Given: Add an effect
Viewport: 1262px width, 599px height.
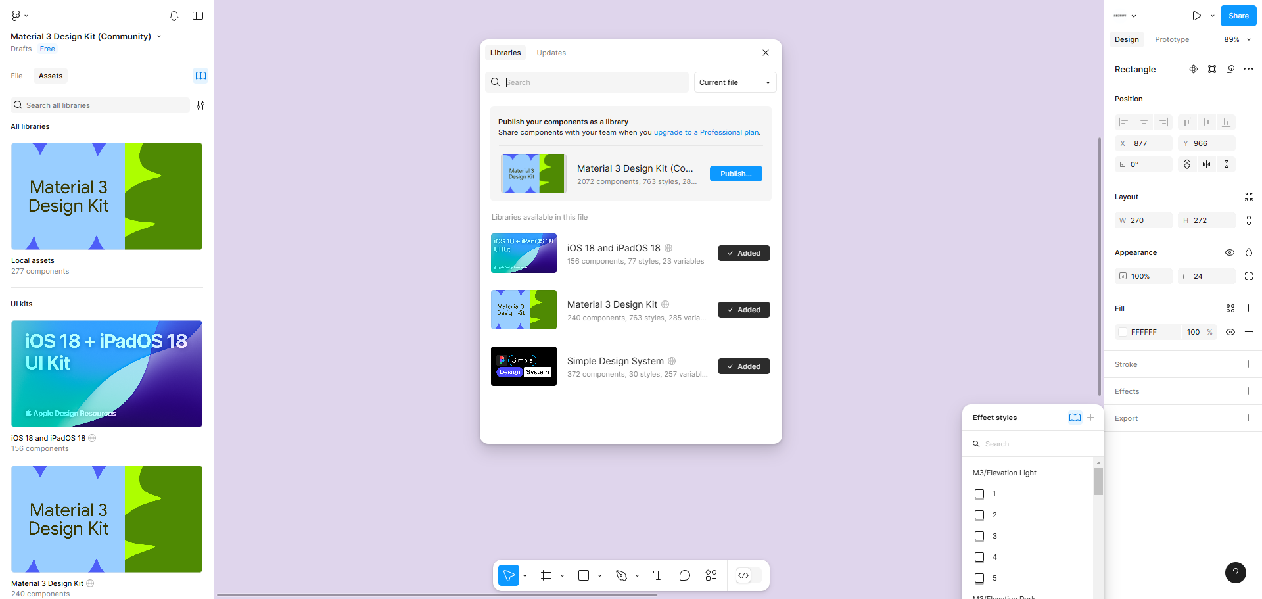Looking at the screenshot, I should click(x=1249, y=391).
